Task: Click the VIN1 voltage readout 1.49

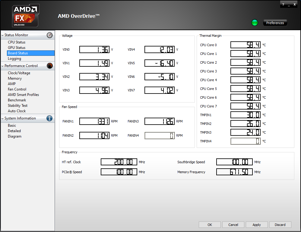Action: coord(94,63)
